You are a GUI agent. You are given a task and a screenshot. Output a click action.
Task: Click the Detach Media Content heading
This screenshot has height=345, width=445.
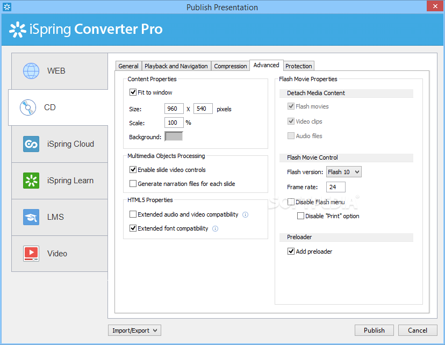(316, 93)
